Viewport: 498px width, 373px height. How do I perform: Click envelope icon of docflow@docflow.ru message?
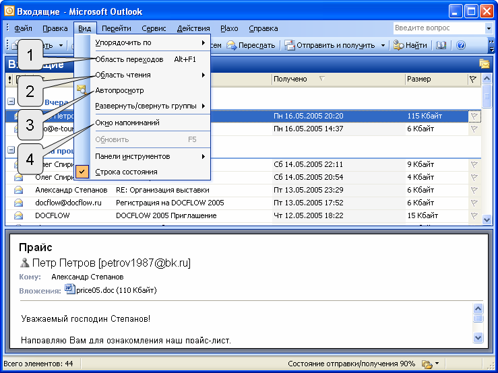(x=18, y=203)
